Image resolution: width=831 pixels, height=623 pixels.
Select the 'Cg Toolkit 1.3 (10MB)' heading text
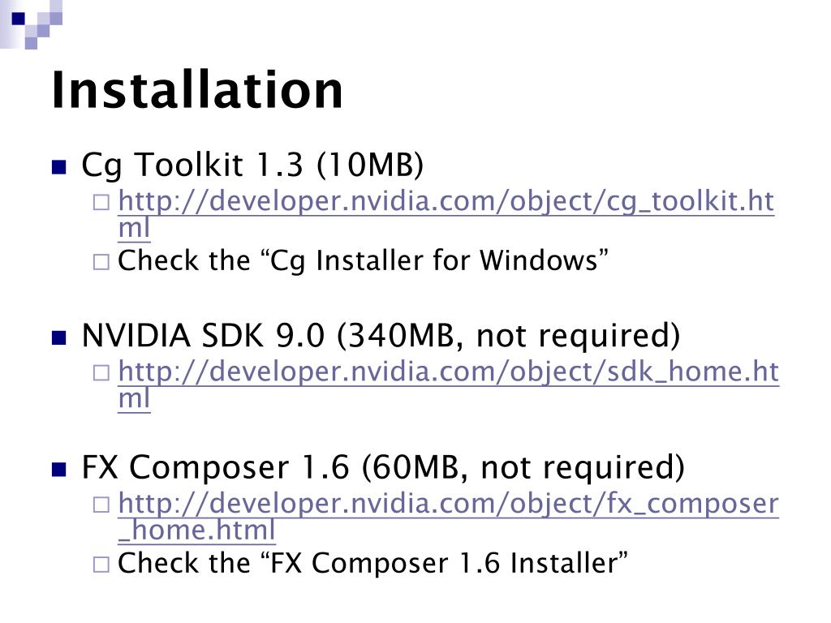252,165
